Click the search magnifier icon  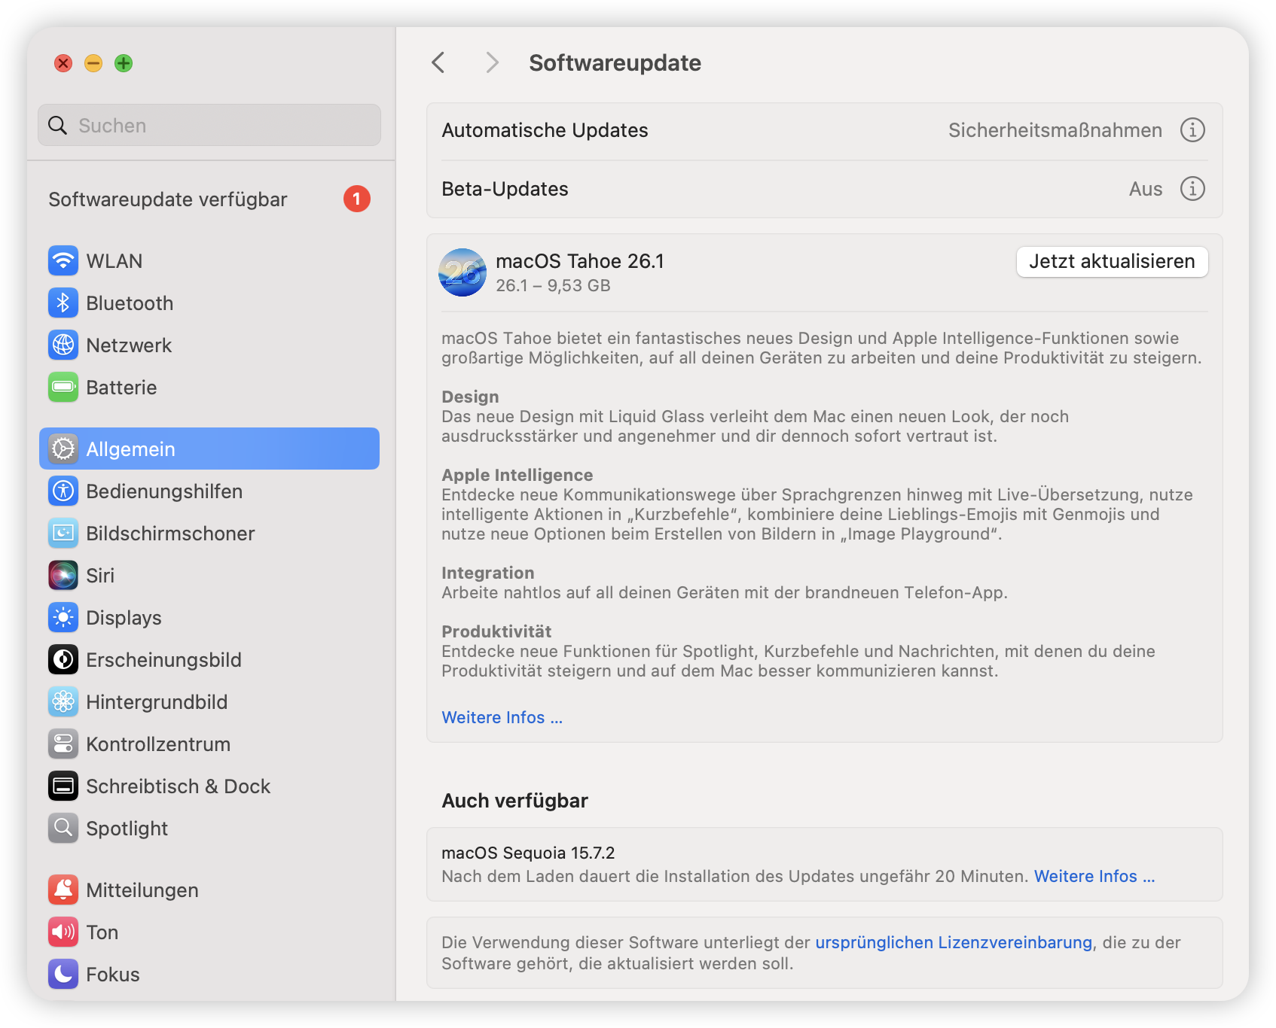click(x=58, y=126)
